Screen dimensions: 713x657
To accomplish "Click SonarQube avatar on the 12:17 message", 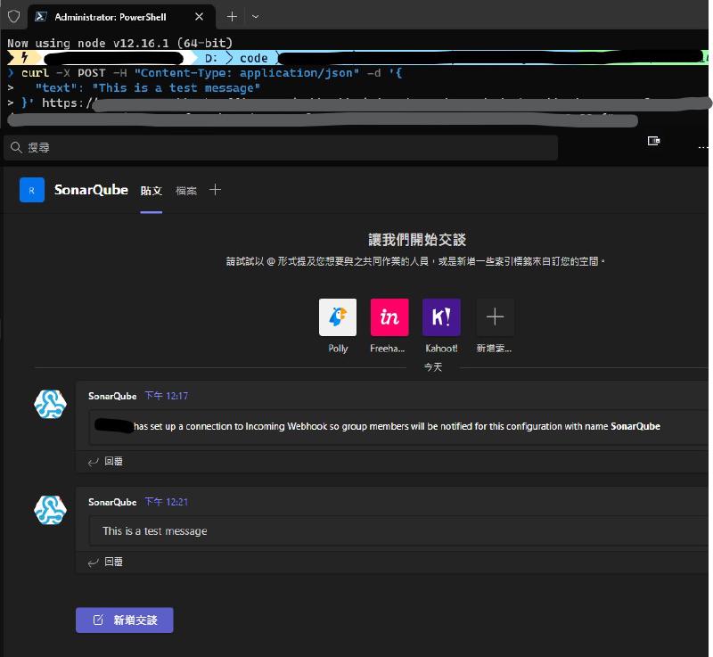I will tap(50, 404).
